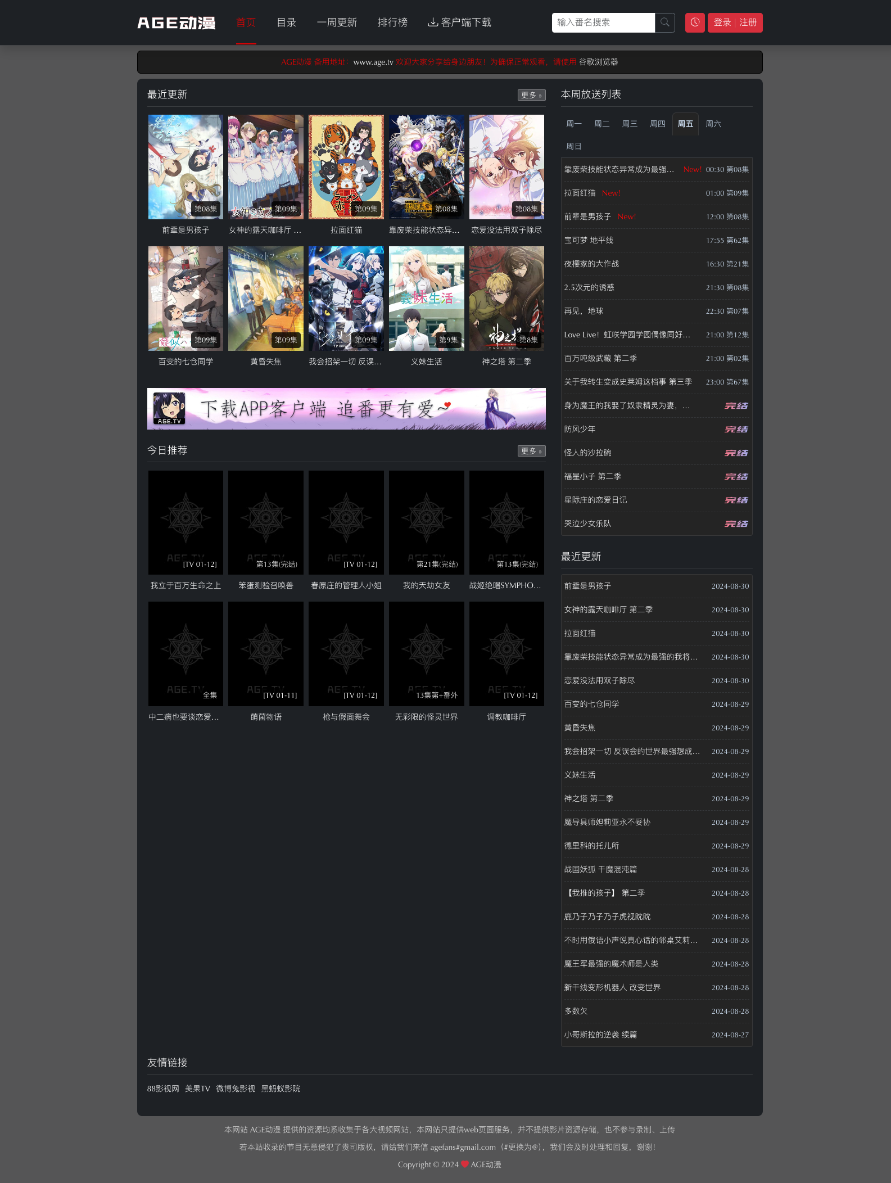Click the search magnifier icon

(x=664, y=22)
